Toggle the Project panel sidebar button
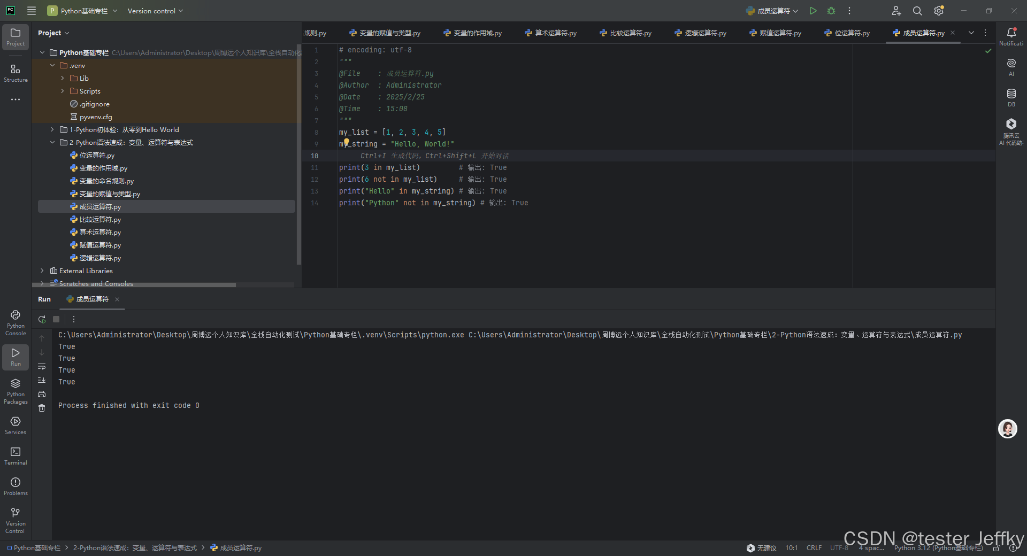Screen dimensions: 1027x556 [x=16, y=36]
